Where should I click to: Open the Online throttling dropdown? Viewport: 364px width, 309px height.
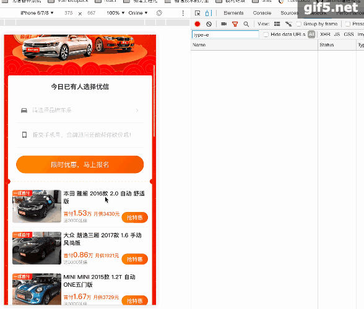point(138,13)
